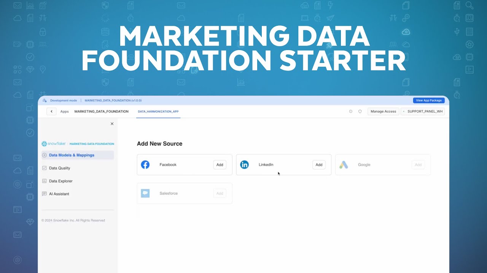The width and height of the screenshot is (487, 273).
Task: Click the MARKETING_DATA_FOUNDATION (v1.0.0) label
Action: (x=113, y=100)
